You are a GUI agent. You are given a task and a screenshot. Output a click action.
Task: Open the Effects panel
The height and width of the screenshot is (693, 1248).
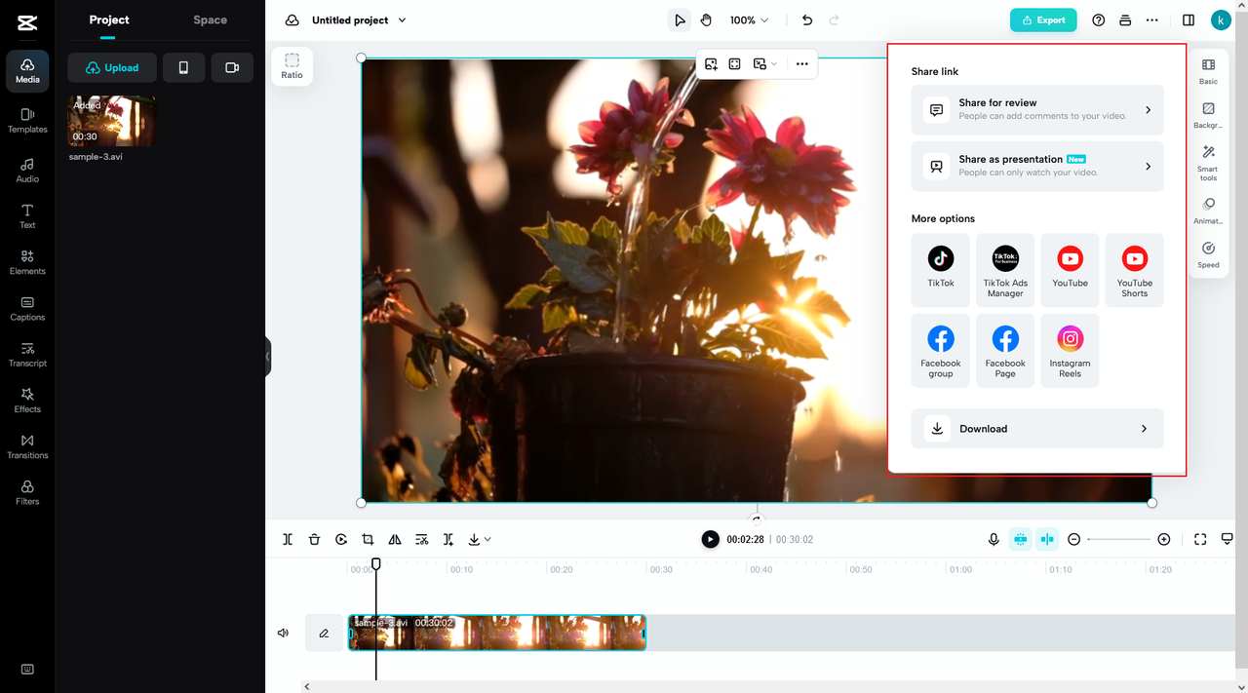[x=27, y=400]
